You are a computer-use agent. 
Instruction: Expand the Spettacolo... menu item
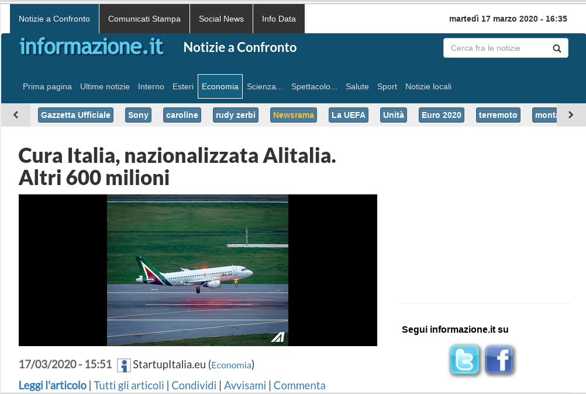[x=314, y=86]
